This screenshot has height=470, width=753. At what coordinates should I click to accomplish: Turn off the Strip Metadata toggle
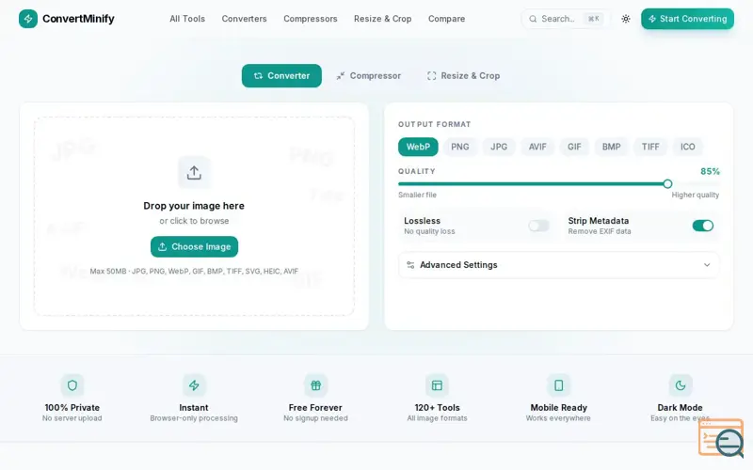point(702,226)
